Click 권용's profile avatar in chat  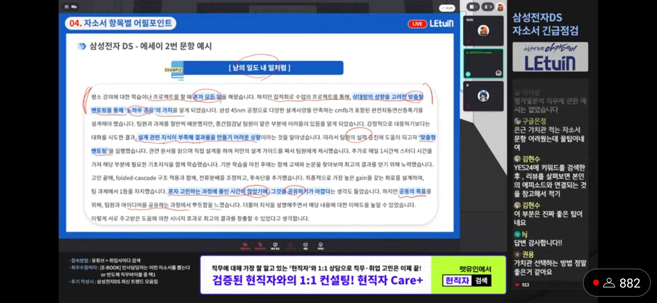(x=517, y=254)
